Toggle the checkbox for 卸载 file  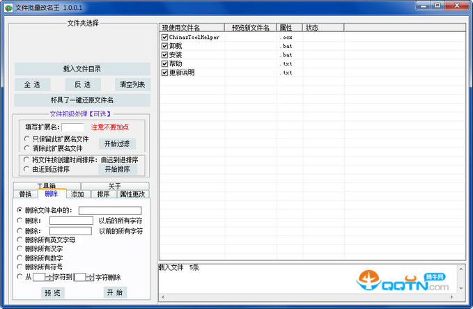(x=164, y=47)
